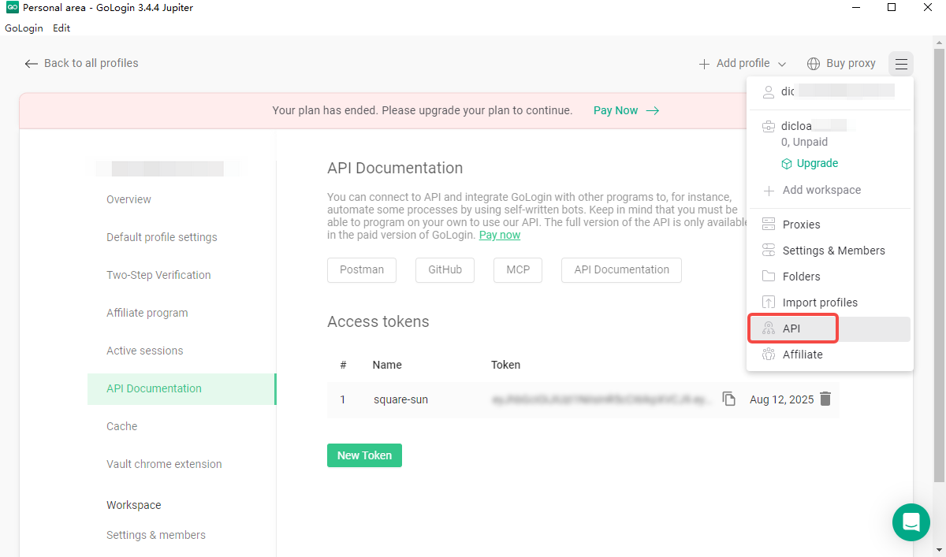Choose Add workspace from the menu
The width and height of the screenshot is (946, 557).
click(x=812, y=190)
